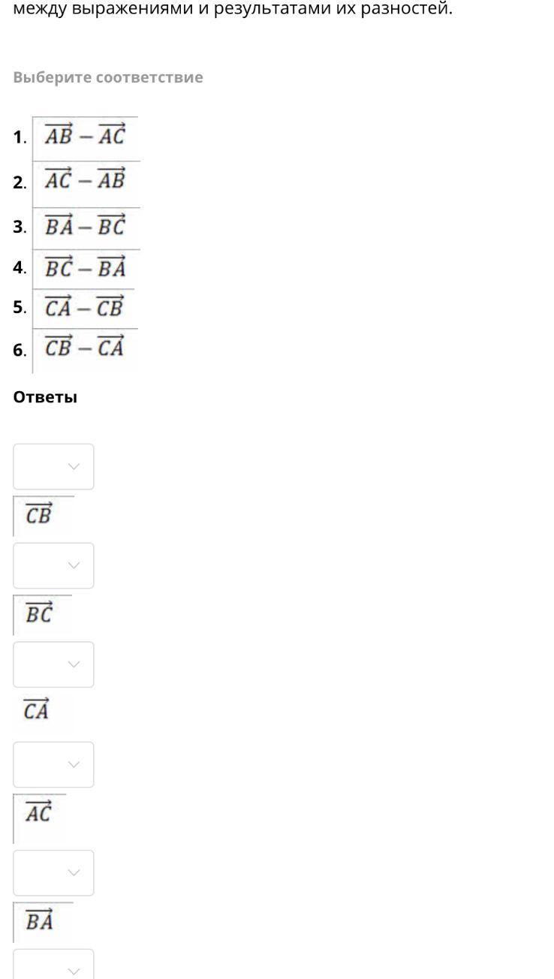Click expression 1, AB minus AC
Screen dimensions: 554x979
pos(84,137)
